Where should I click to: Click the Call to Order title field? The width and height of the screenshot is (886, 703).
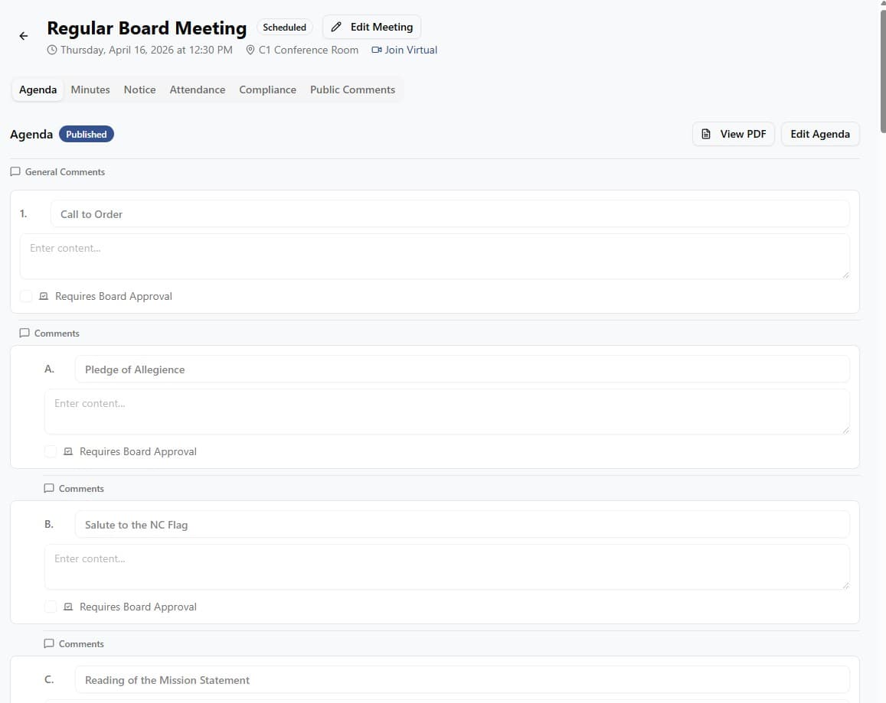[450, 214]
